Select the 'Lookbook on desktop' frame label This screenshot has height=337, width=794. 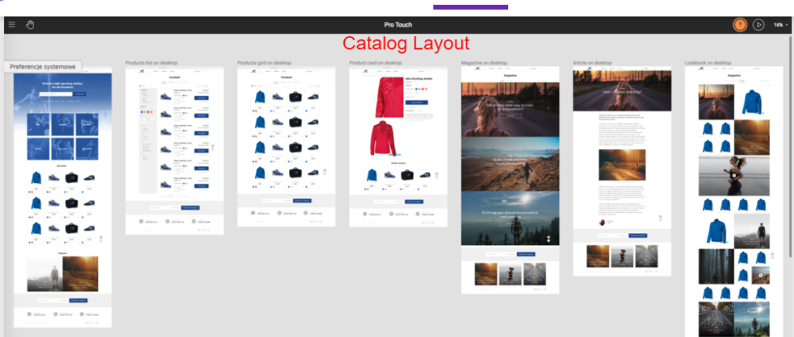[708, 63]
